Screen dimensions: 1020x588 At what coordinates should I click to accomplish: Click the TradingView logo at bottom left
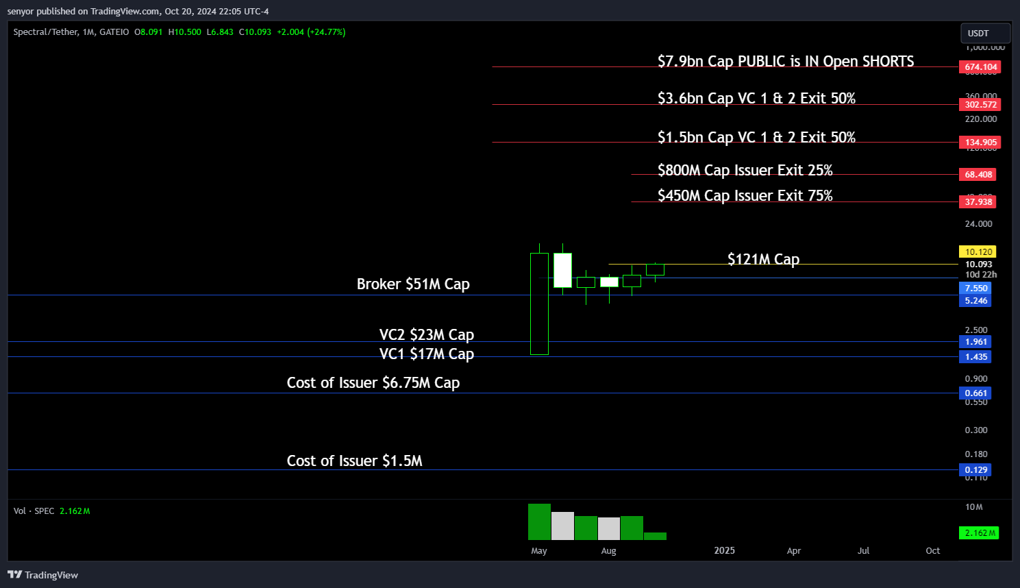click(42, 575)
